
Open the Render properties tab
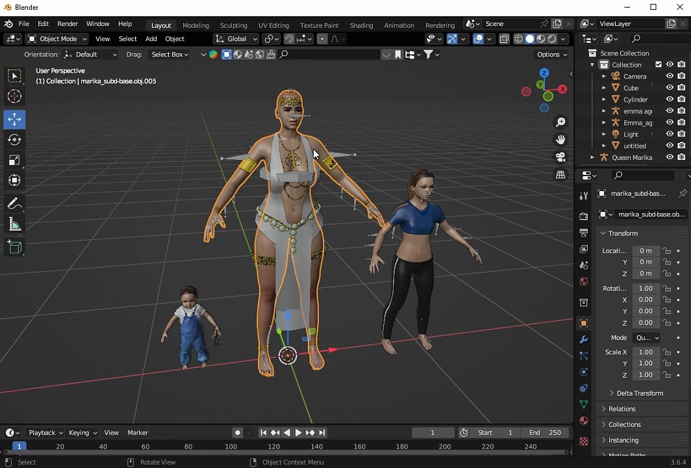click(x=584, y=216)
